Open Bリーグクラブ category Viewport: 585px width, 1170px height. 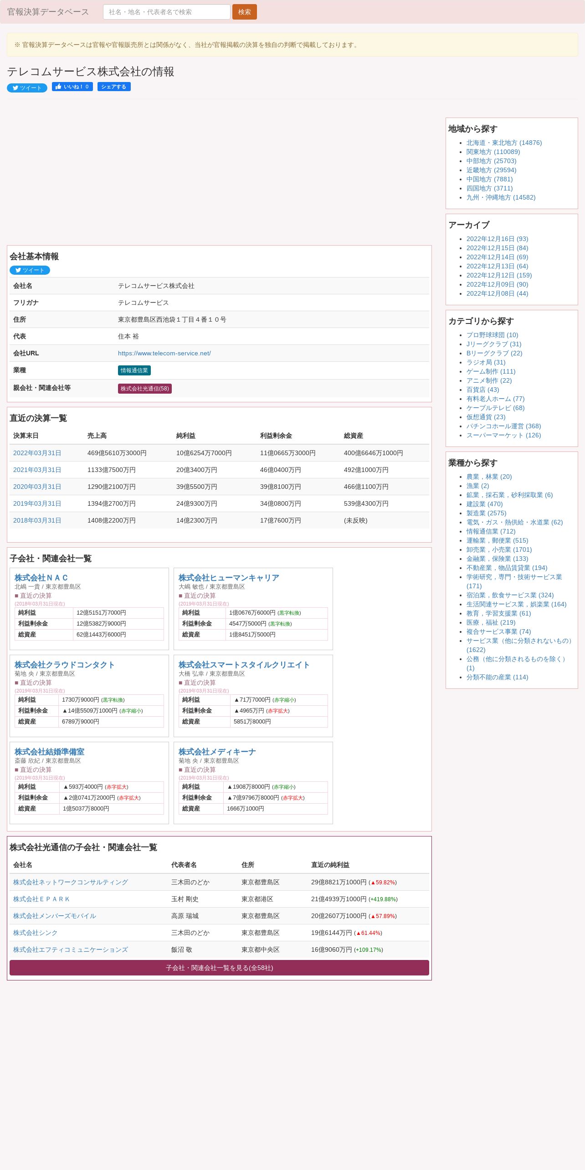494,353
